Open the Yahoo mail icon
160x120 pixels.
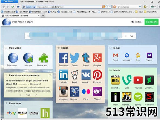click(x=149, y=55)
